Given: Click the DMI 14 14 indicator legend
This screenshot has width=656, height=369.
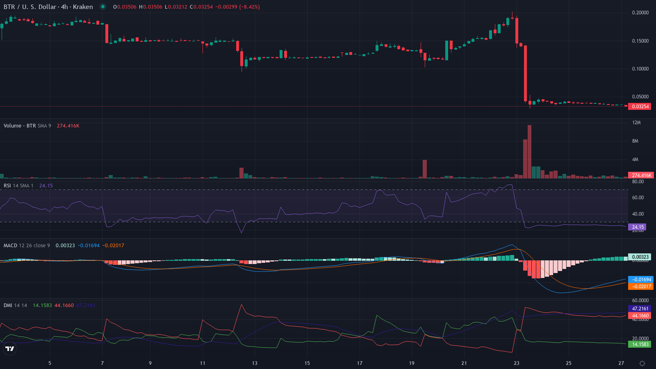Looking at the screenshot, I should pyautogui.click(x=16, y=306).
